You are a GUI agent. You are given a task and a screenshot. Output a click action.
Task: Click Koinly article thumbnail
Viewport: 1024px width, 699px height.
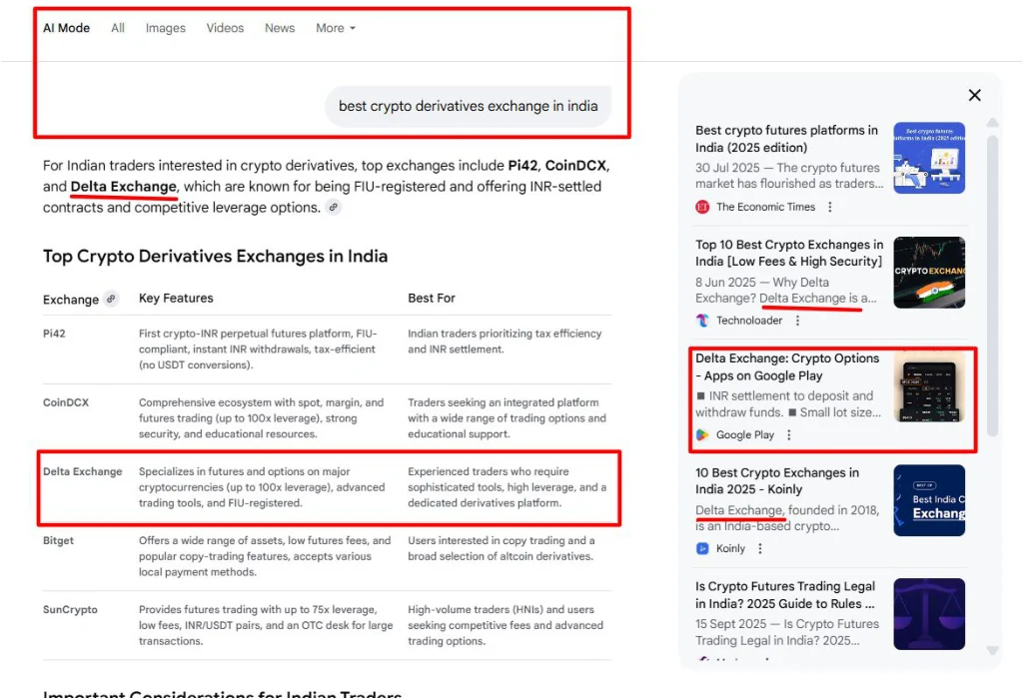(x=929, y=500)
